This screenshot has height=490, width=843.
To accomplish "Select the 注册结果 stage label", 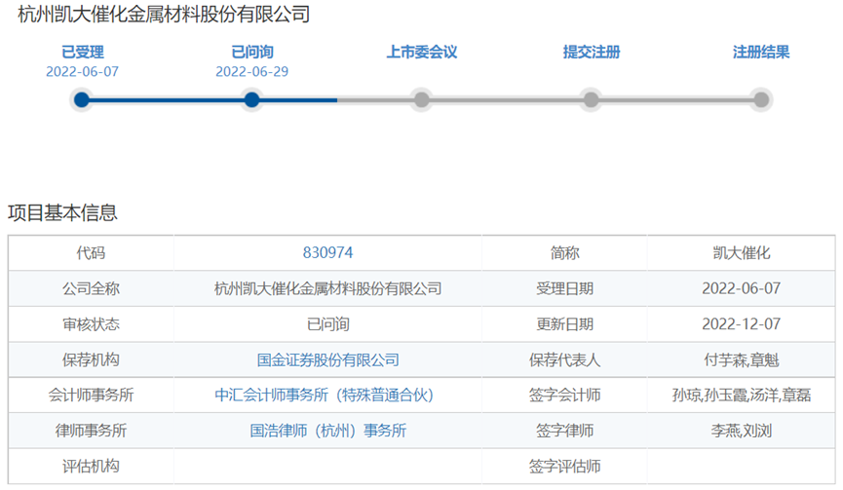I will [761, 52].
